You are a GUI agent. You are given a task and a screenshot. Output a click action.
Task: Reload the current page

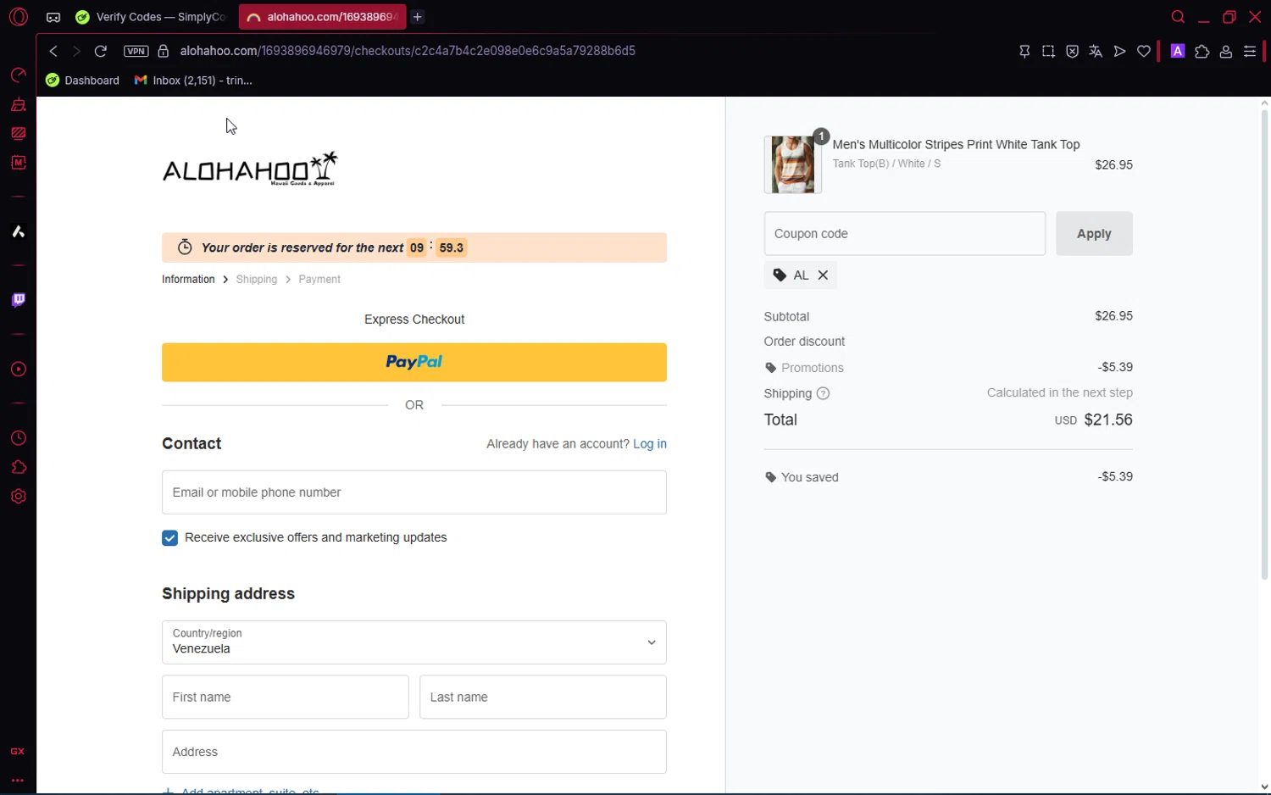click(x=100, y=51)
